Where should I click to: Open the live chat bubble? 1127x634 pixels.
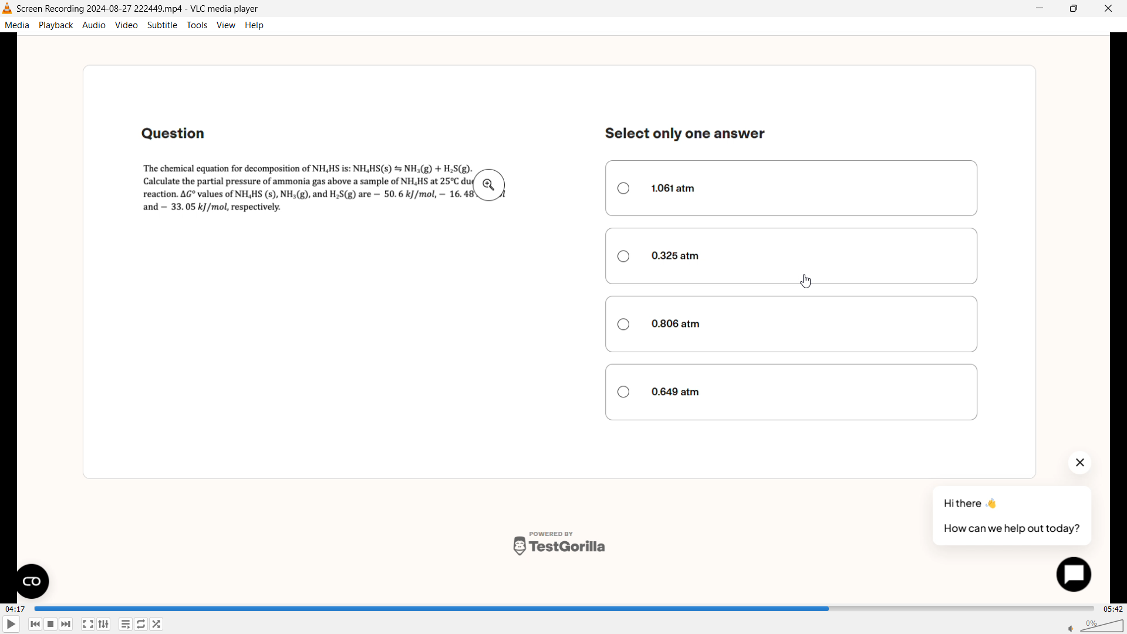(x=1074, y=575)
